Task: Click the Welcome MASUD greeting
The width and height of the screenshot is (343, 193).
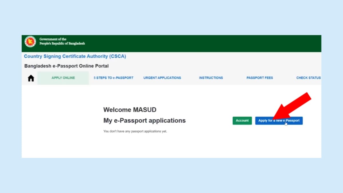Action: click(x=130, y=110)
